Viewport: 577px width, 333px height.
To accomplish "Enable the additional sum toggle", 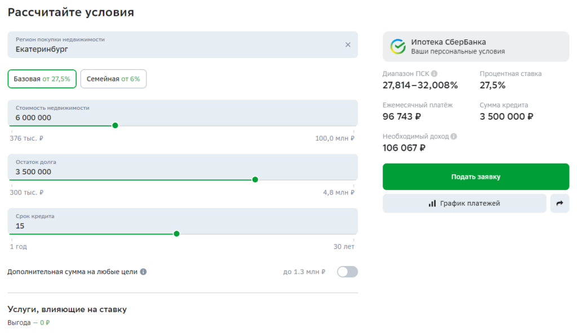I will click(x=347, y=272).
